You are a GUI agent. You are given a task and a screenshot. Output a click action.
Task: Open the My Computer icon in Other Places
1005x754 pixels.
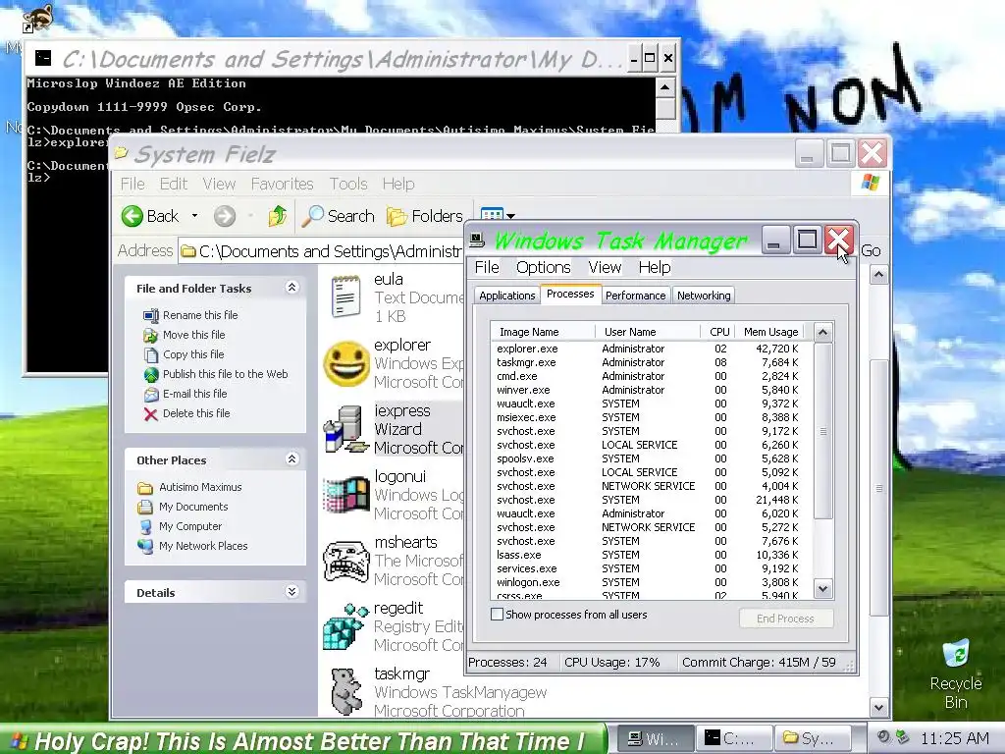[x=145, y=527]
